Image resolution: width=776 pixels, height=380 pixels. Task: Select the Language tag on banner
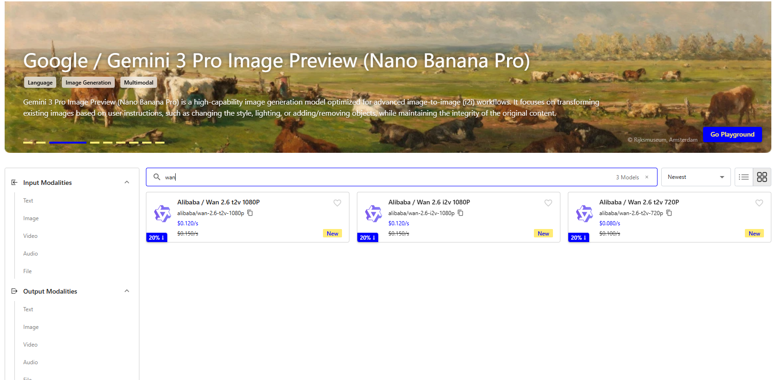click(x=40, y=82)
